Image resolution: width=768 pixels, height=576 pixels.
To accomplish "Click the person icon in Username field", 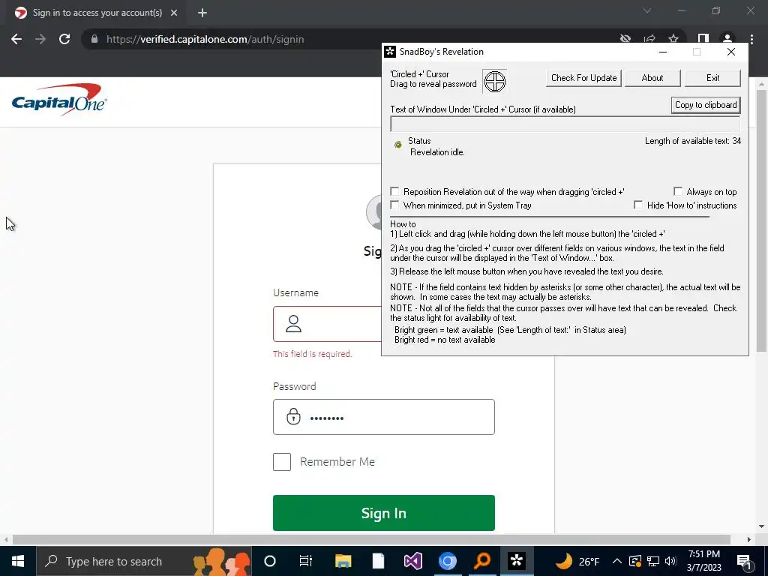I will [x=293, y=324].
